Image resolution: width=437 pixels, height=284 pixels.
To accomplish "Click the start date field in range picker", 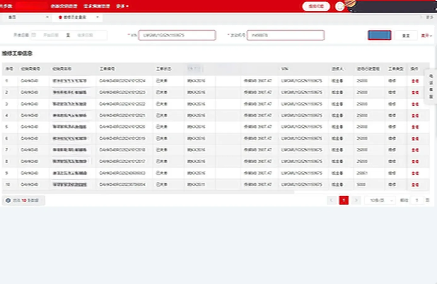I will coord(51,35).
